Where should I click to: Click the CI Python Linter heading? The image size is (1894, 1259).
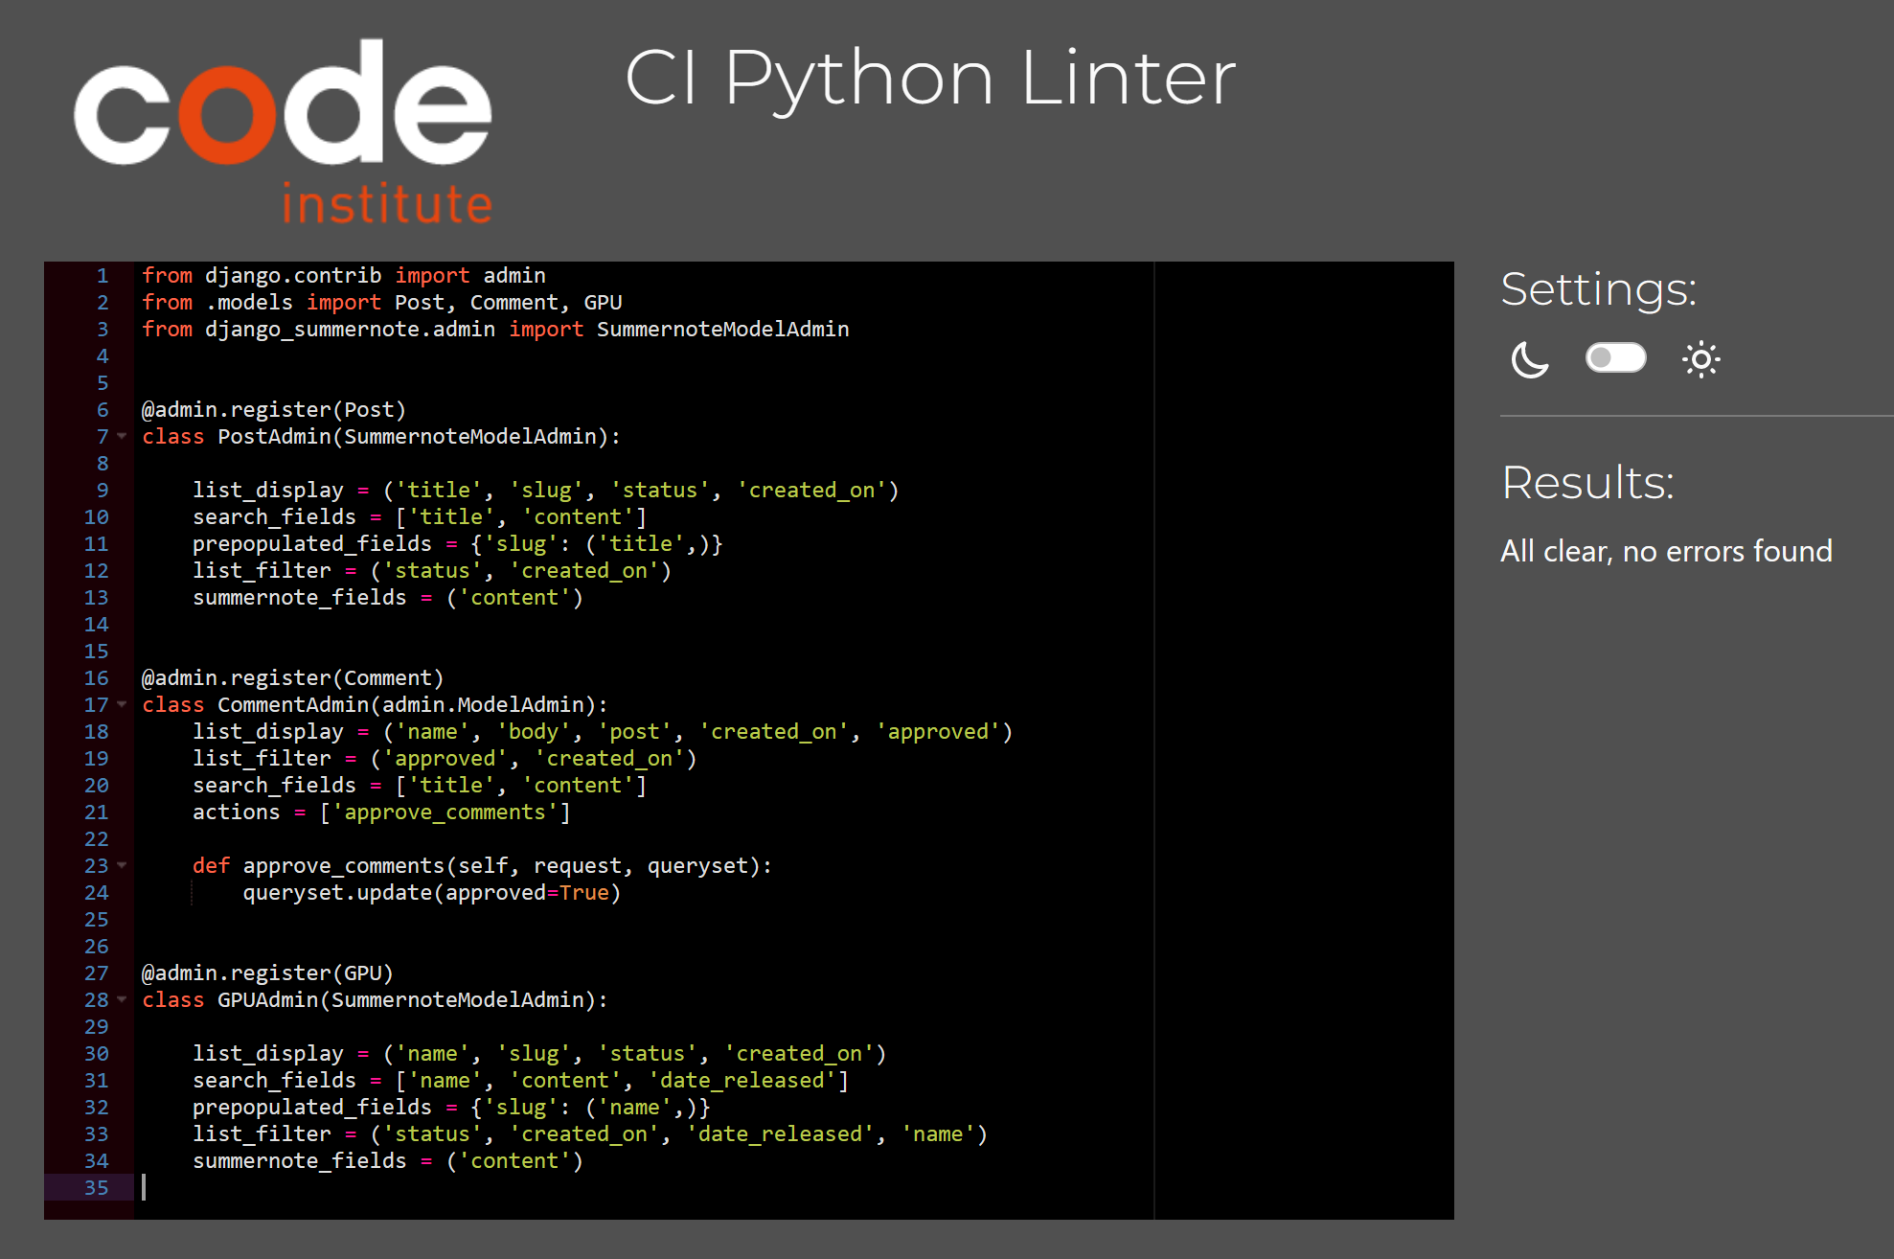(929, 79)
